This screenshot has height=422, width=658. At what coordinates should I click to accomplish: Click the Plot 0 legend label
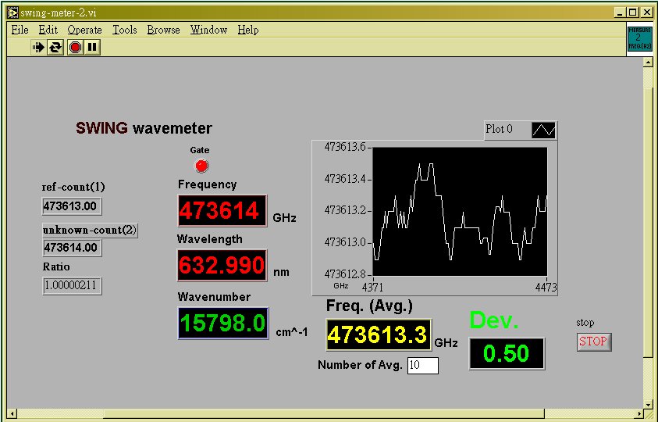500,130
